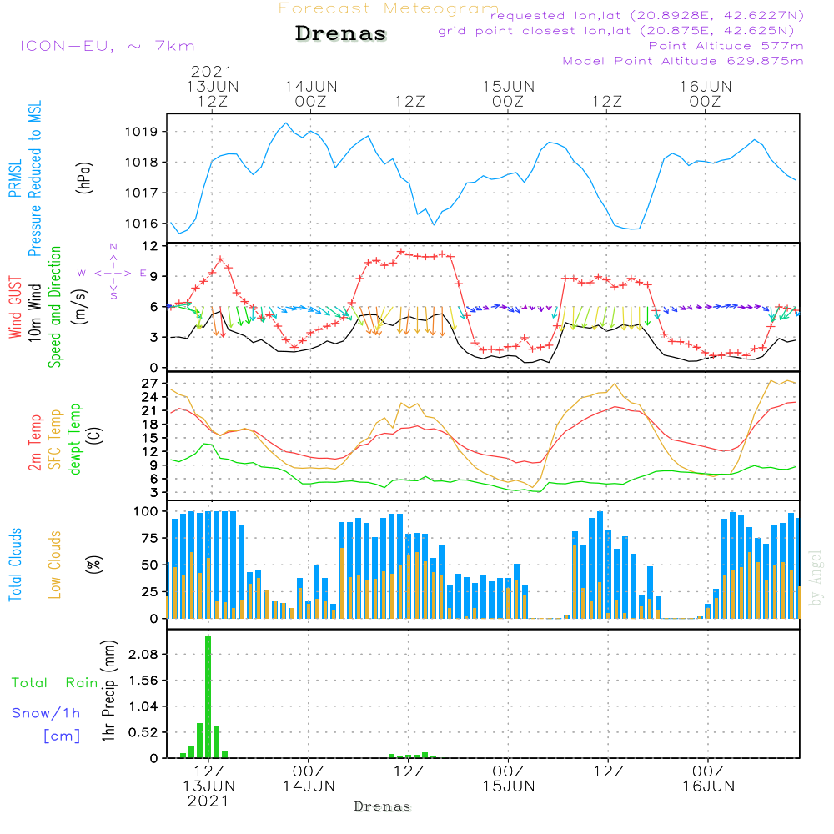Click the bold Drenas title at top
Image resolution: width=834 pixels, height=834 pixels.
pyautogui.click(x=341, y=34)
